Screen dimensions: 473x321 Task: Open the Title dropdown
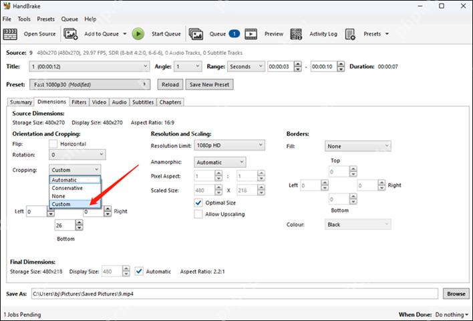click(90, 66)
